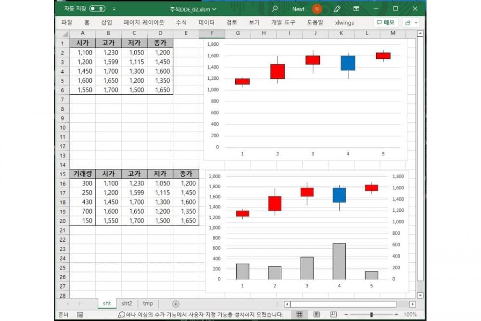The image size is (481, 321).
Task: Open the 보기 ribbon tab
Action: pyautogui.click(x=254, y=23)
